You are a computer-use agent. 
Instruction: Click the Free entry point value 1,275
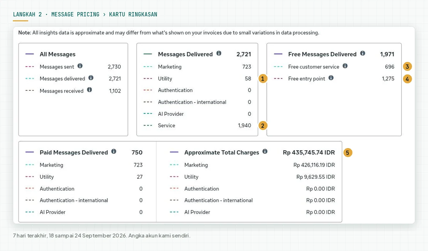point(388,79)
